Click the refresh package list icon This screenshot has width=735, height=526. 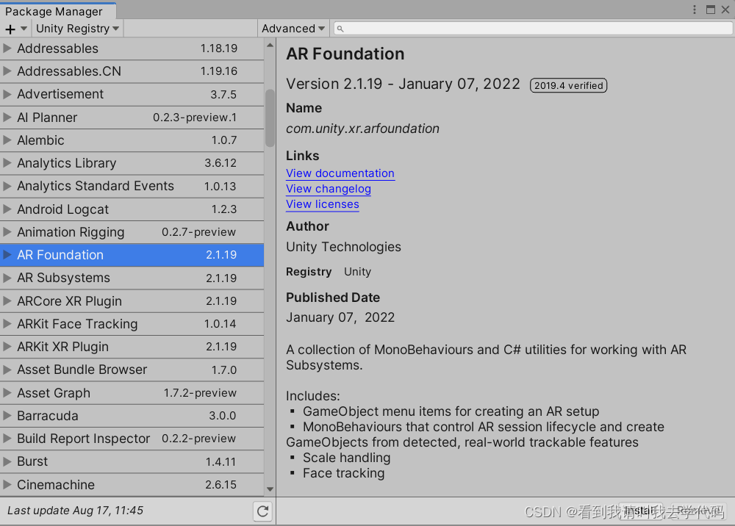pyautogui.click(x=263, y=511)
